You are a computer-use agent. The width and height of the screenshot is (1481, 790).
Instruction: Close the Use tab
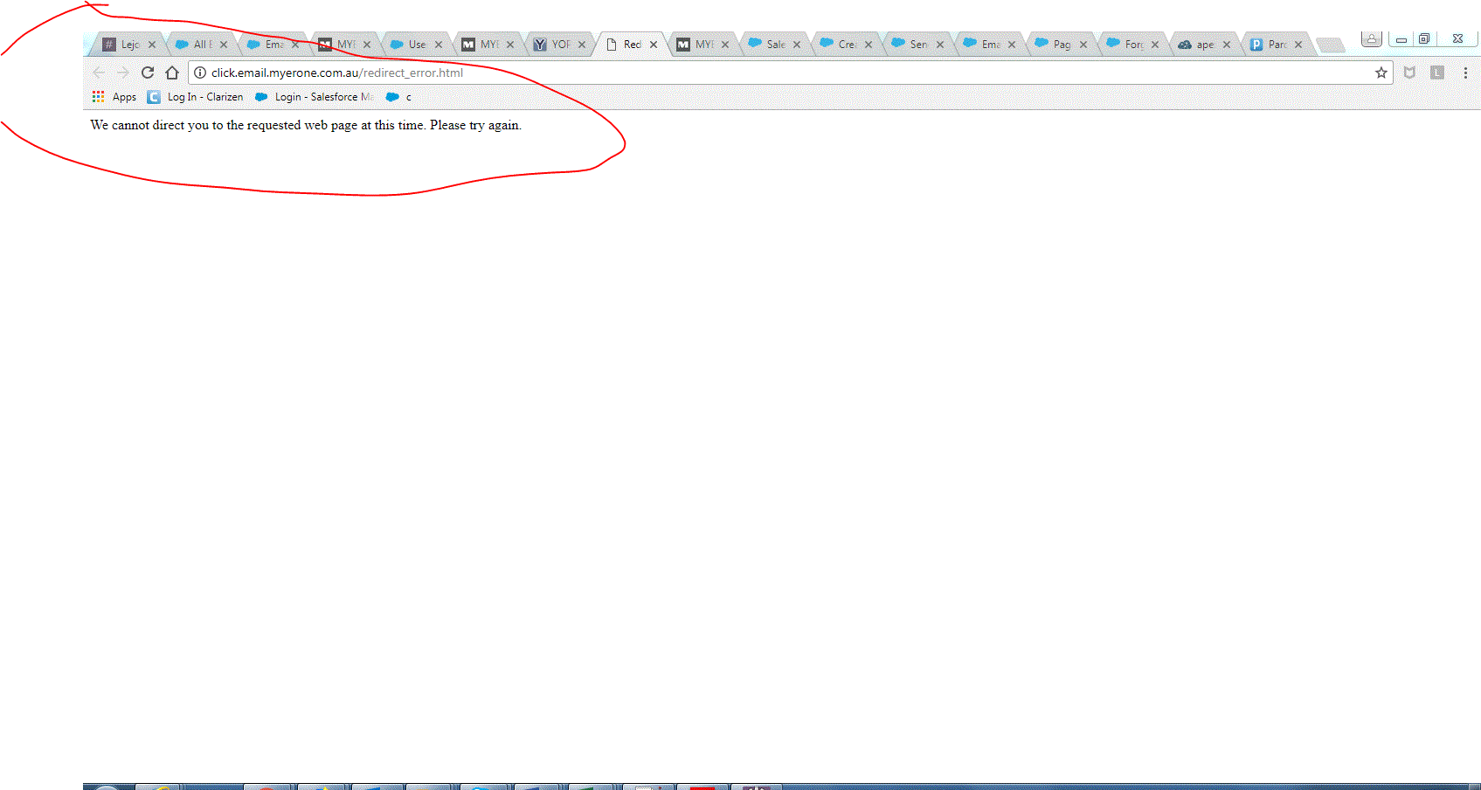pyautogui.click(x=439, y=45)
